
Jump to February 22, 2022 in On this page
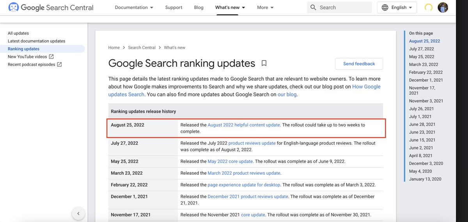point(426,72)
